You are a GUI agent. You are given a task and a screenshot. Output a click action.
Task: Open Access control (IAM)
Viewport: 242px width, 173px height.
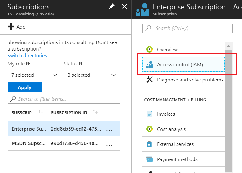click(x=180, y=65)
